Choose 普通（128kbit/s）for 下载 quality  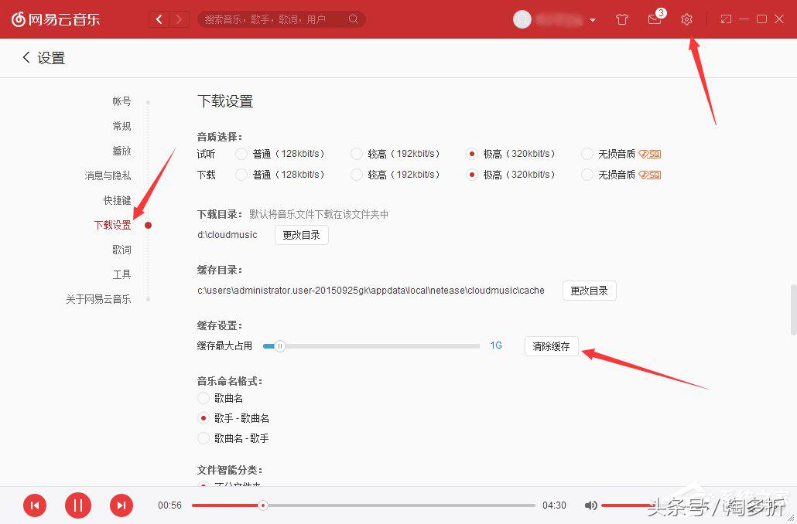pos(241,174)
